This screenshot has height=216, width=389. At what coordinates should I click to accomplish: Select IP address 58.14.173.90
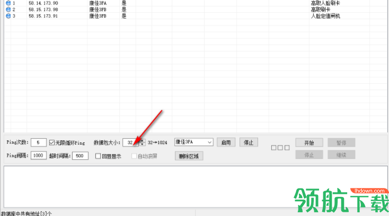point(43,3)
